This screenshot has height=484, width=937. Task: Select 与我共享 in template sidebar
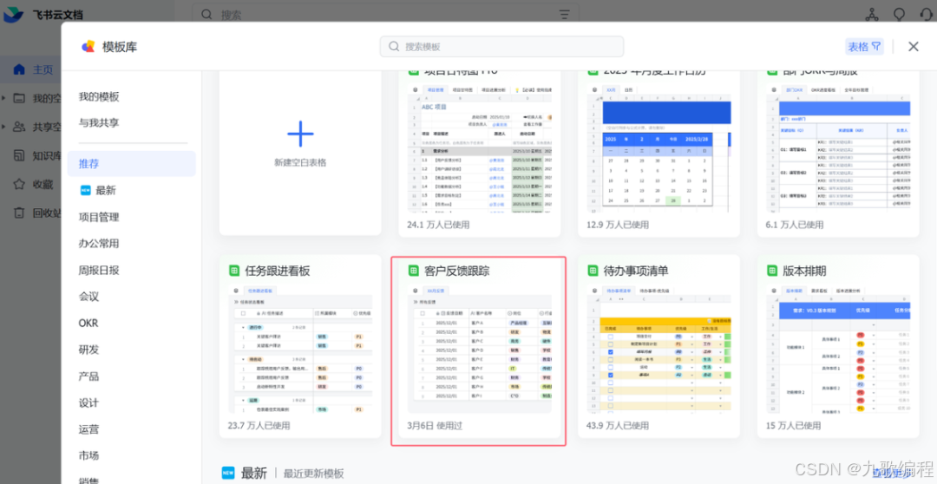click(x=99, y=123)
